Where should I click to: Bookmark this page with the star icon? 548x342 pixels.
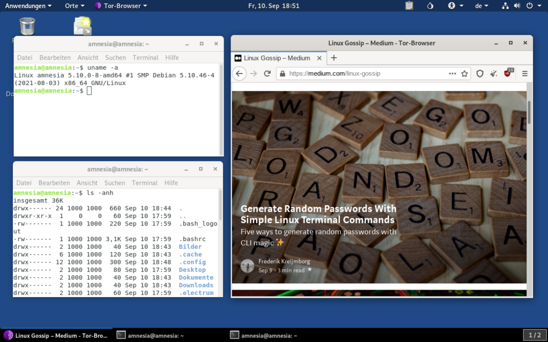click(465, 74)
